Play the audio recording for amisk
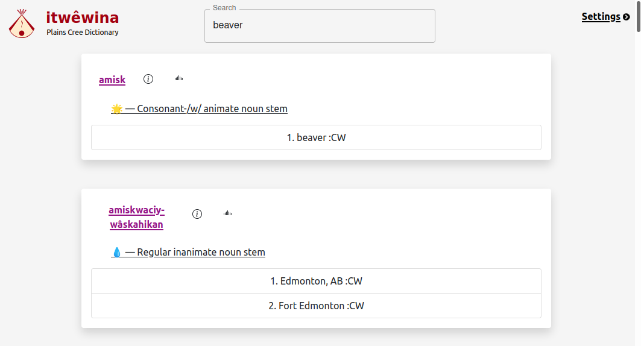 tap(178, 78)
